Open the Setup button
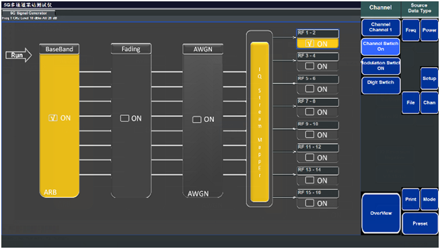Viewport: 440px width, 249px height. tap(429, 79)
